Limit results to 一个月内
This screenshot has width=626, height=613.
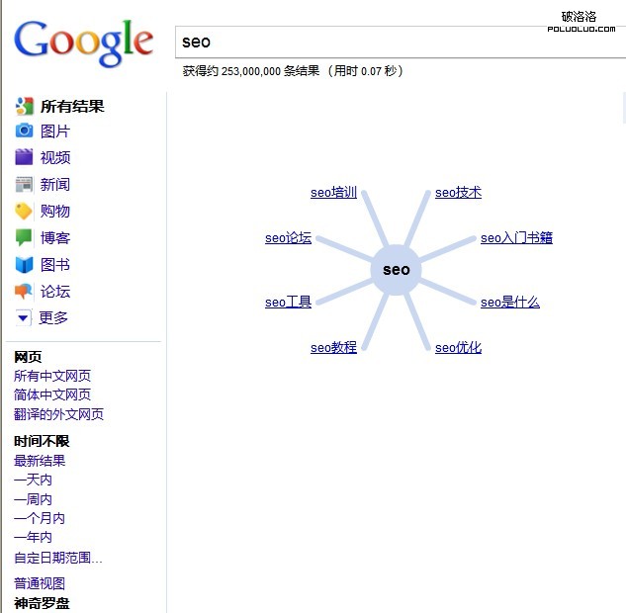tap(40, 518)
